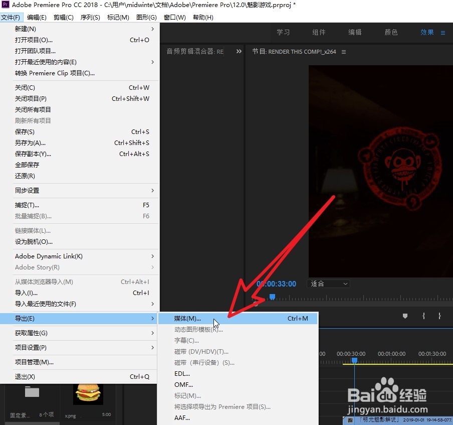Expand the 同步设置 submenu

point(80,190)
